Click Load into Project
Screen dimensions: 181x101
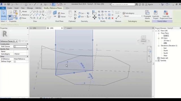(x=156, y=15)
